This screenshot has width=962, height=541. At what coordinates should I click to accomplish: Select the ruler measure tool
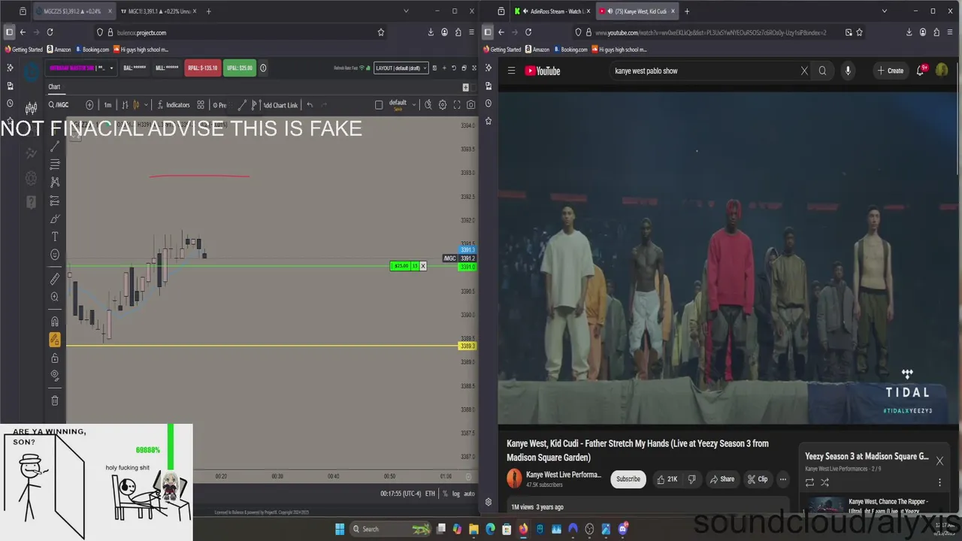(x=55, y=279)
